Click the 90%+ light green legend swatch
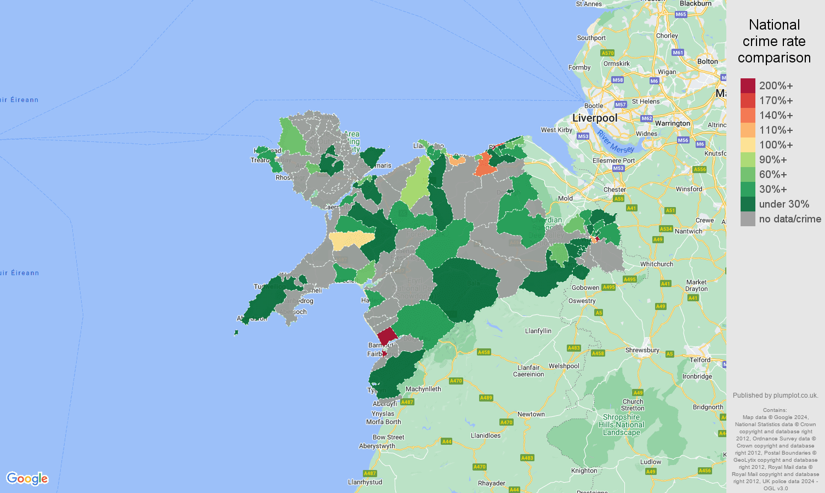 pos(748,159)
